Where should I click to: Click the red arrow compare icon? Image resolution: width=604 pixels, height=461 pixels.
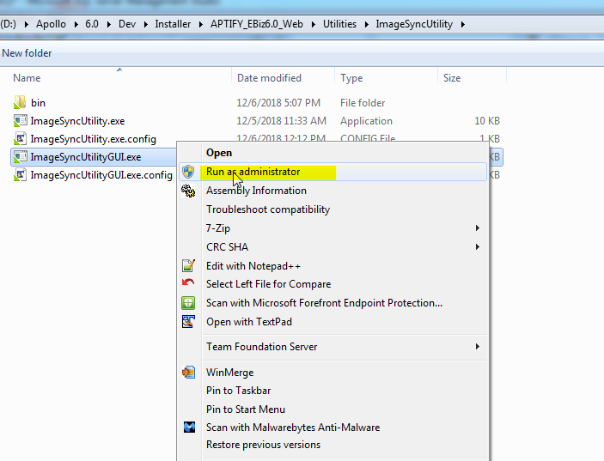188,282
